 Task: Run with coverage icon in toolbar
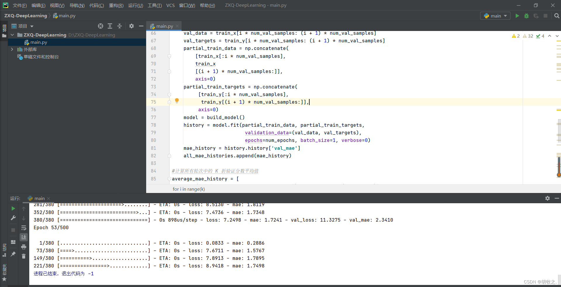pos(536,16)
